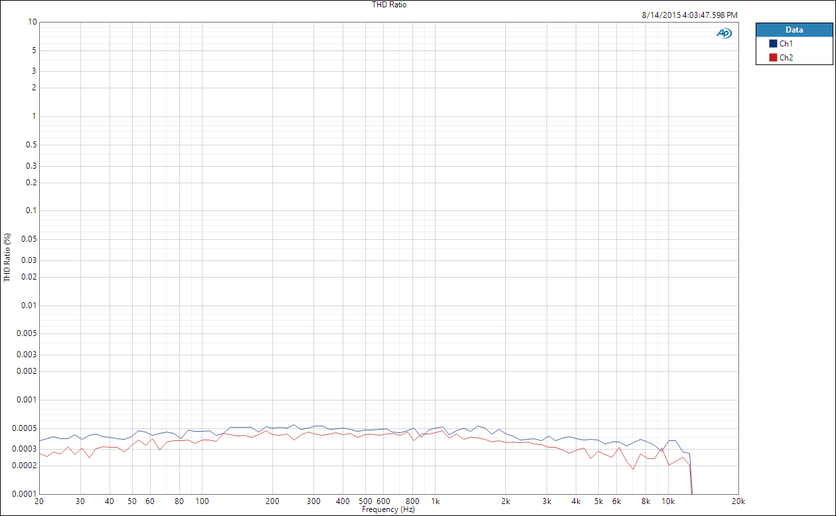Click the 0.1 tick on Y axis
This screenshot has height=516, width=836.
31,211
